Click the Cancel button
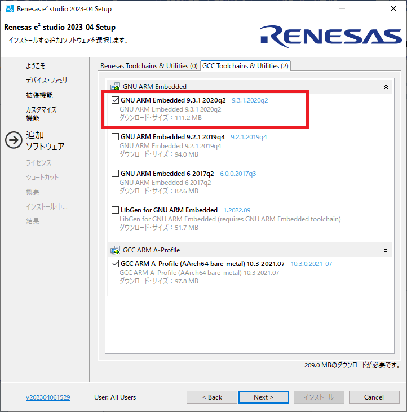This screenshot has width=407, height=412. 374,397
